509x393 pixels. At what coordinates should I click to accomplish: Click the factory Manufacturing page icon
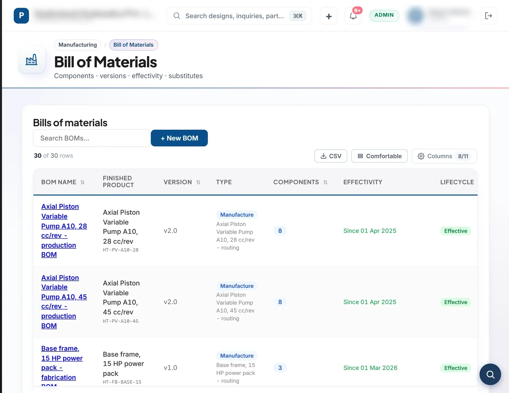31,60
